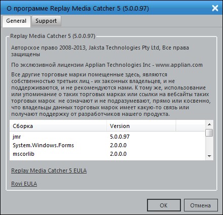Open the Replay Media Catcher 5 EULA link
This screenshot has width=223, height=215.
[x=49, y=170]
